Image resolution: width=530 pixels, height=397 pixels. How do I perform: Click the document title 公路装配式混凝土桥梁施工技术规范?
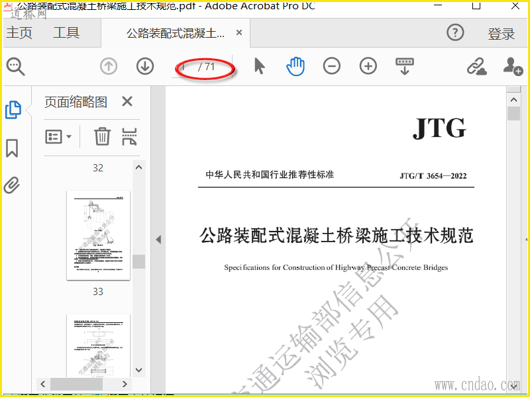337,236
